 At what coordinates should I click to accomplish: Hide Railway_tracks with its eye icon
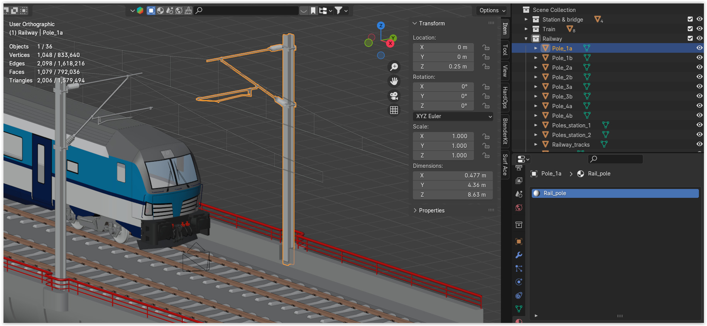click(x=699, y=144)
